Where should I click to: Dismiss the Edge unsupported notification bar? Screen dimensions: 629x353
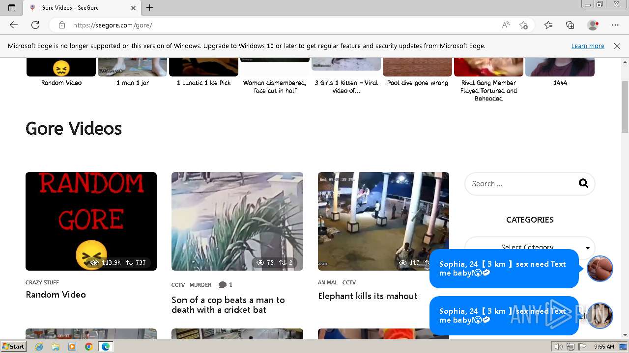point(617,46)
